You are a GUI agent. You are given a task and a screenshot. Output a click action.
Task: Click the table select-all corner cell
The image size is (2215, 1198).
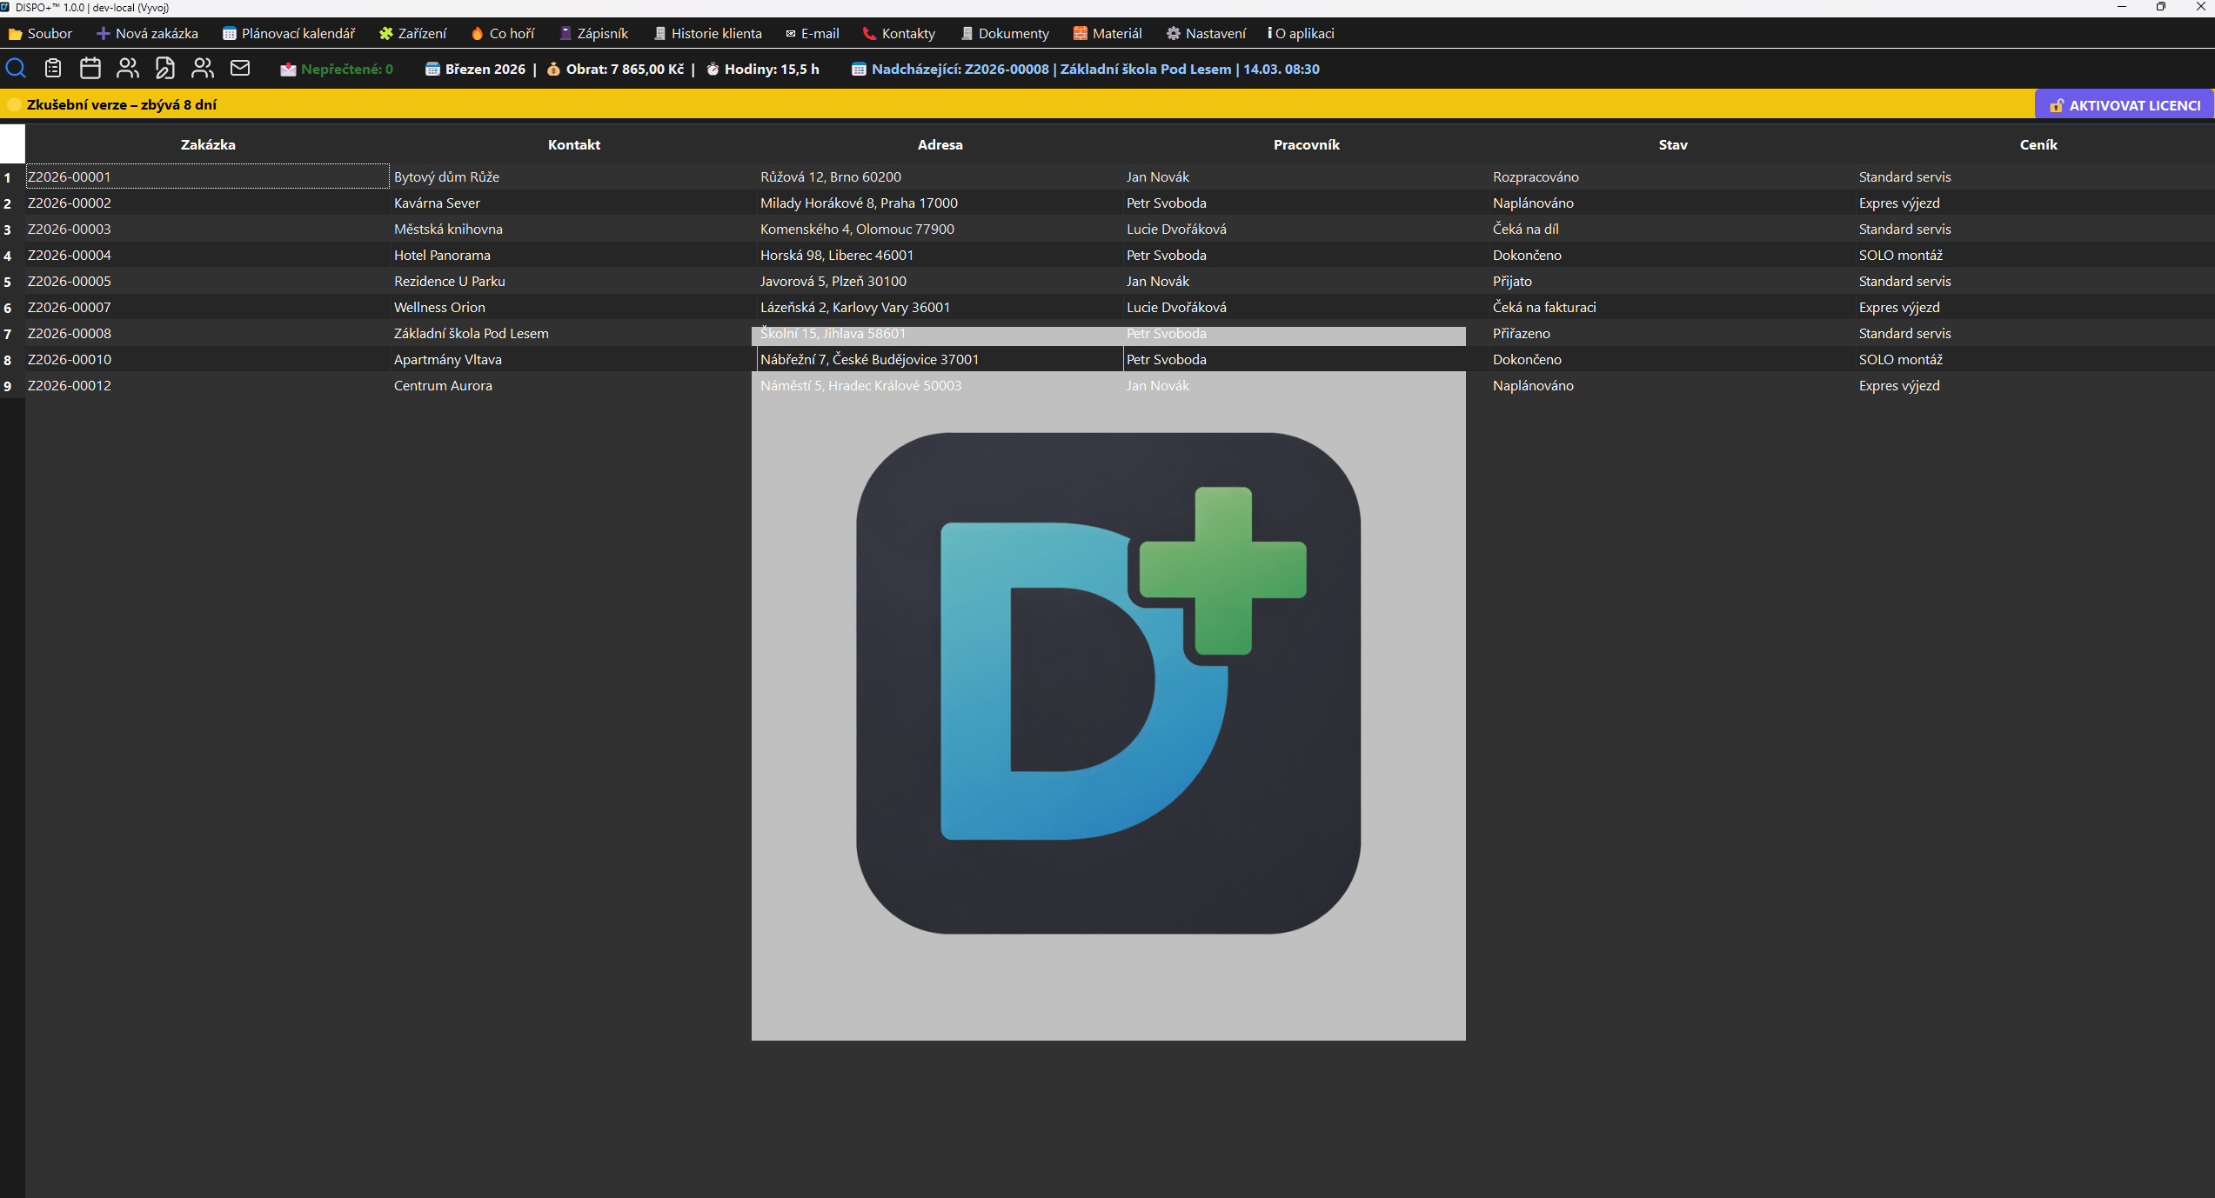12,144
